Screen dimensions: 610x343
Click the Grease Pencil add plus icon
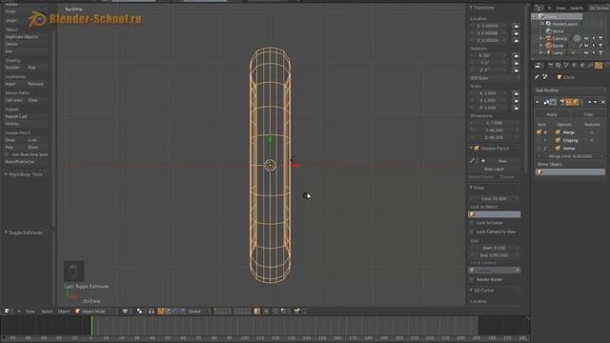483,161
